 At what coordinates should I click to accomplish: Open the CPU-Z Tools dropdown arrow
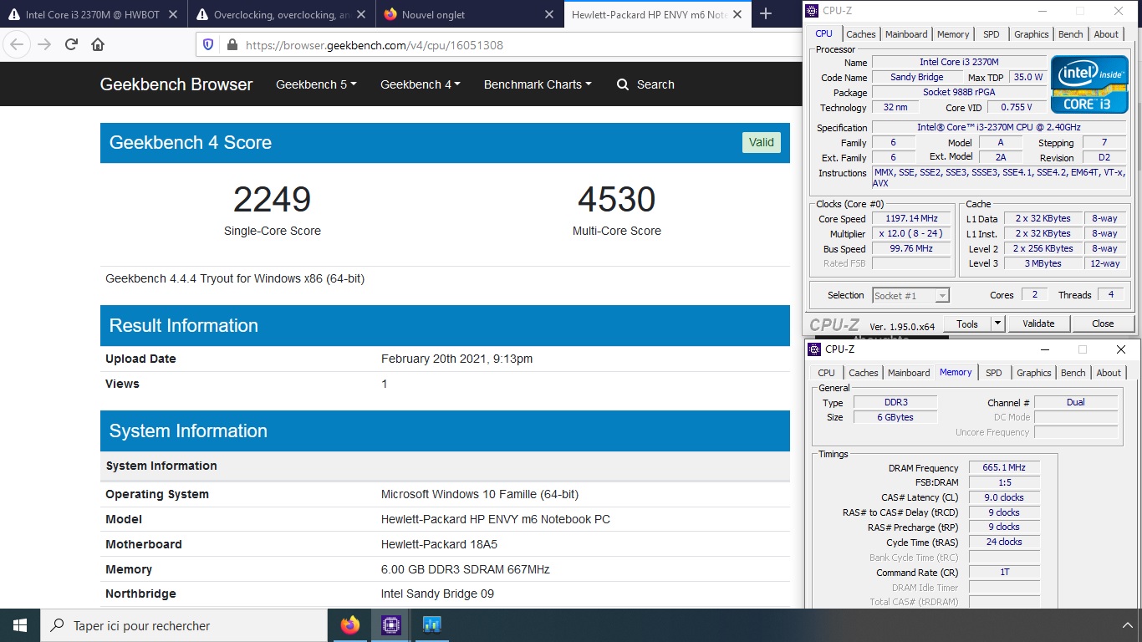(997, 324)
